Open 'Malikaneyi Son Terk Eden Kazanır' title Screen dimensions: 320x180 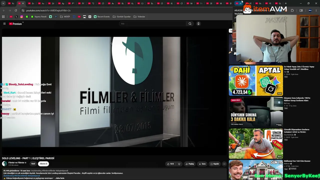tap(297, 161)
